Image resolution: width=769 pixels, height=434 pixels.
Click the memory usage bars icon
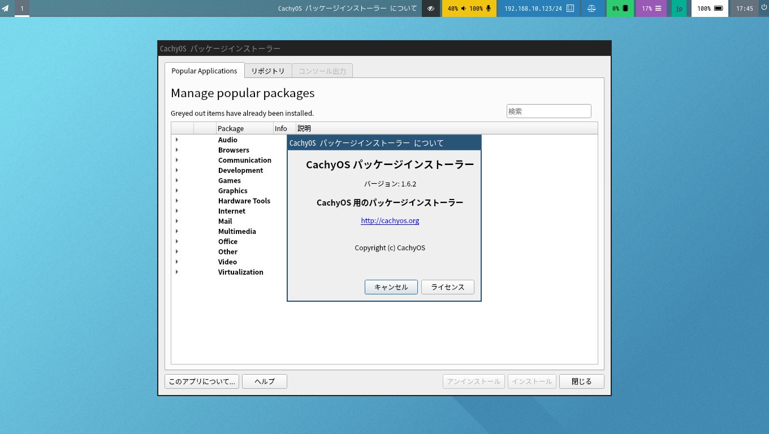[x=658, y=8]
